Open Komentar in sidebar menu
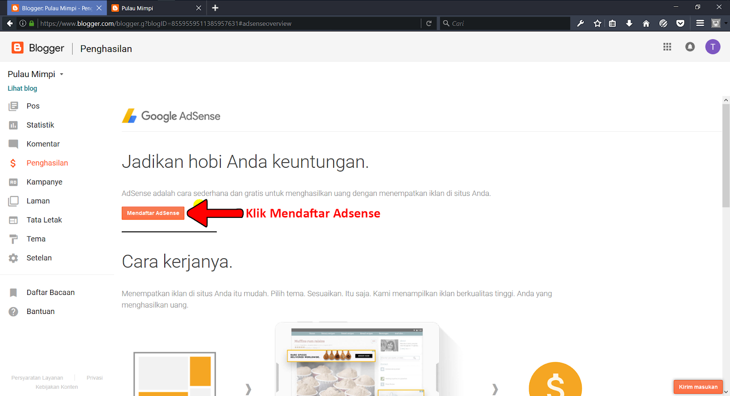 [x=43, y=144]
